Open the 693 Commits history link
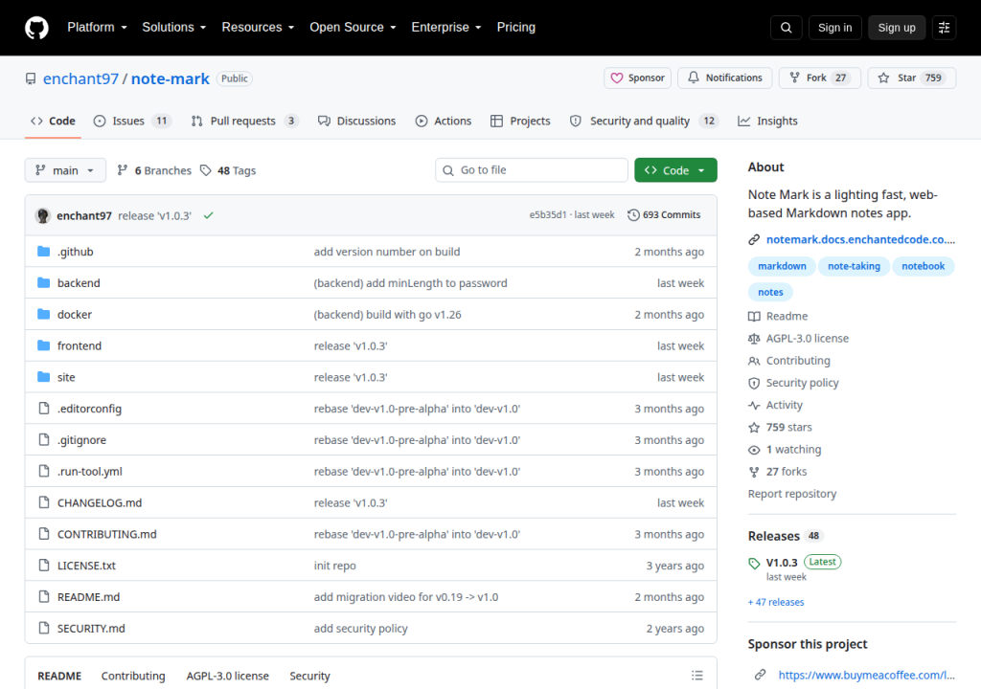Image resolution: width=981 pixels, height=689 pixels. [x=665, y=214]
